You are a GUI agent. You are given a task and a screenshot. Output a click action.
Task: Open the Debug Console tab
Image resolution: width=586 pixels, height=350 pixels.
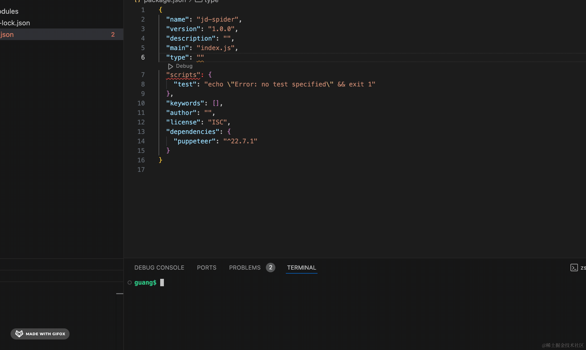(x=159, y=268)
